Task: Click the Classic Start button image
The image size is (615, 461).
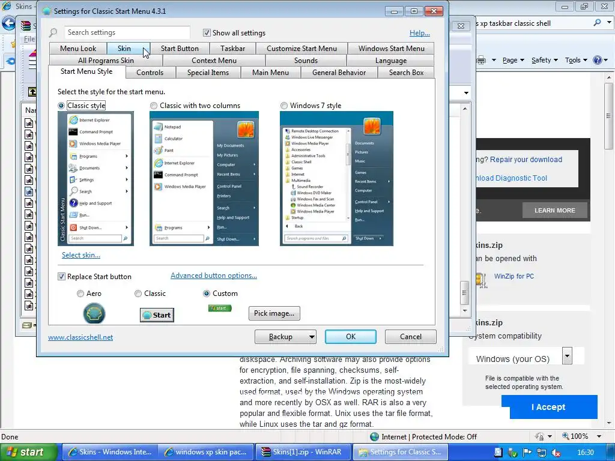Action: tap(157, 315)
